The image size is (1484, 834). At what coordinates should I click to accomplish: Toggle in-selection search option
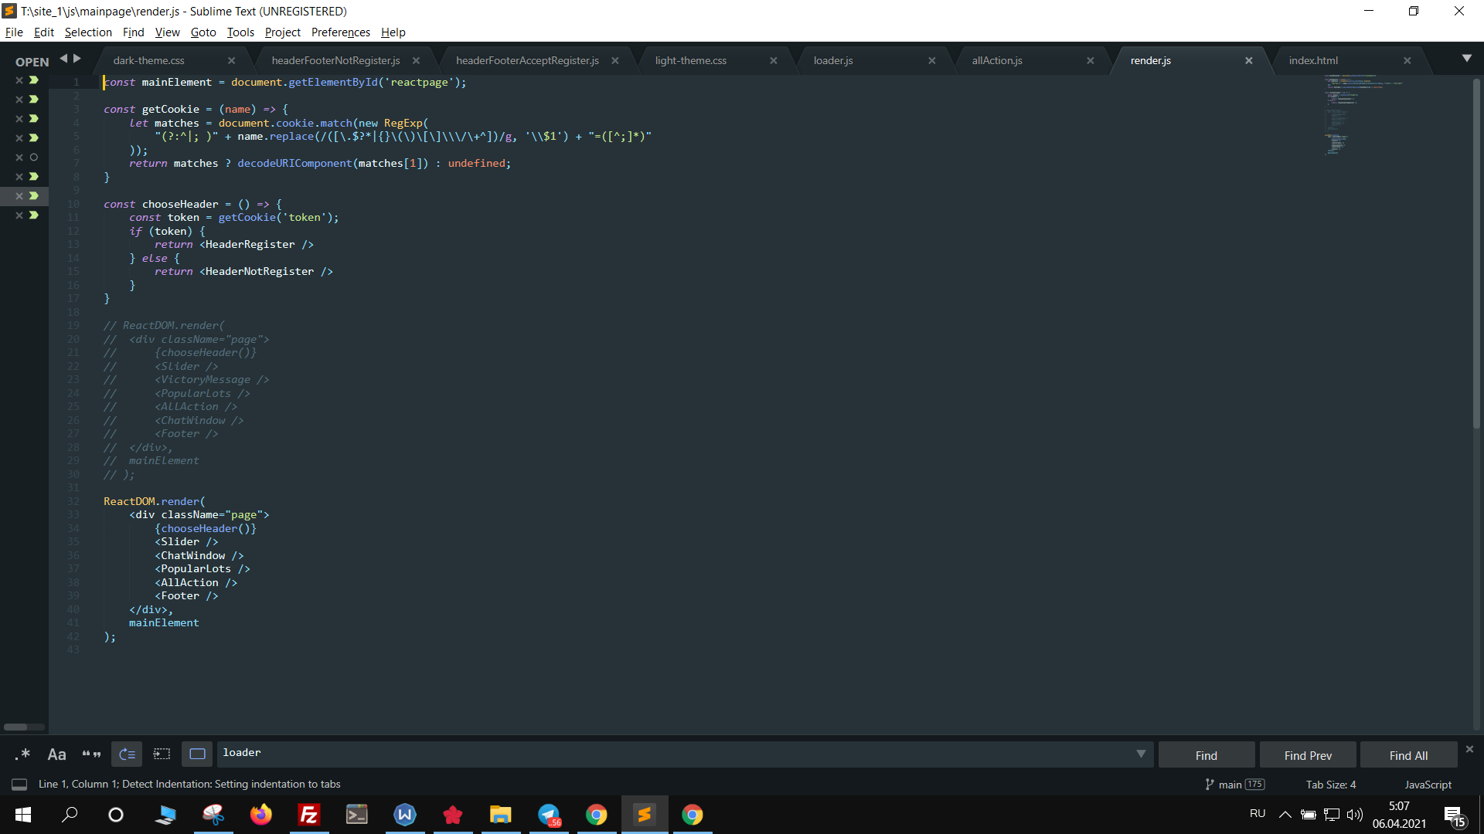[x=162, y=754]
